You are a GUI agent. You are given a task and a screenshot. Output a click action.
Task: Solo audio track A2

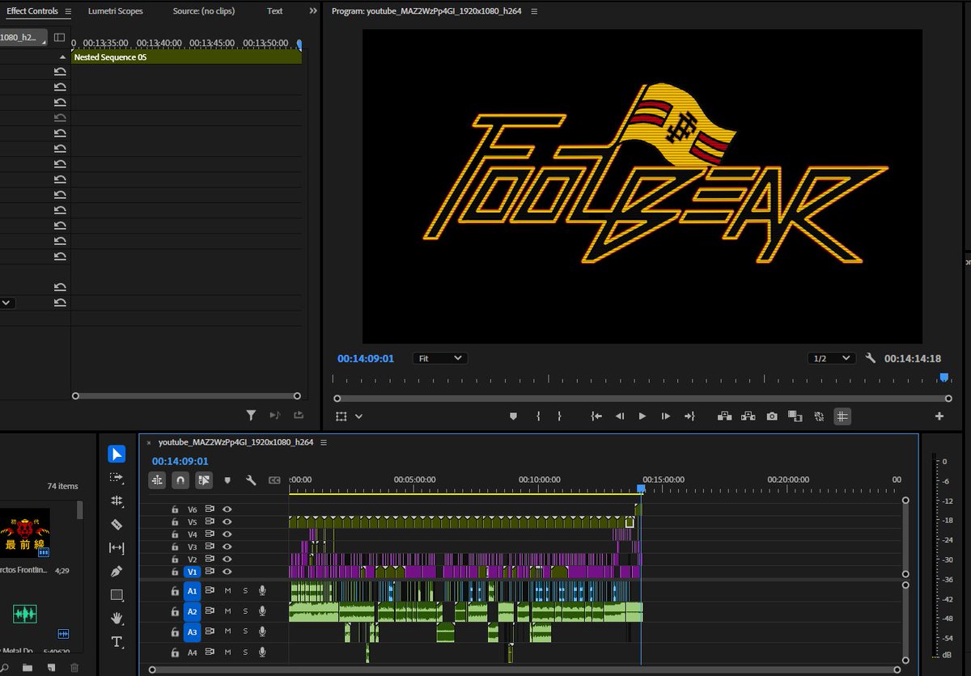245,611
